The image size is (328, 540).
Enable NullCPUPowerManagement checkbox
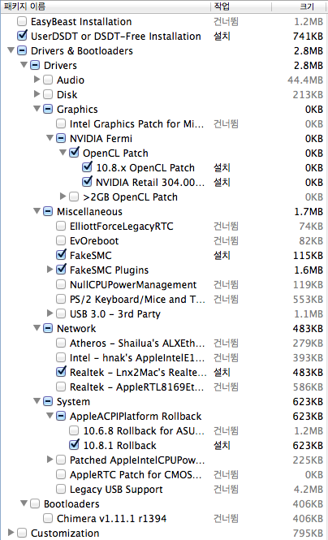[x=61, y=284]
